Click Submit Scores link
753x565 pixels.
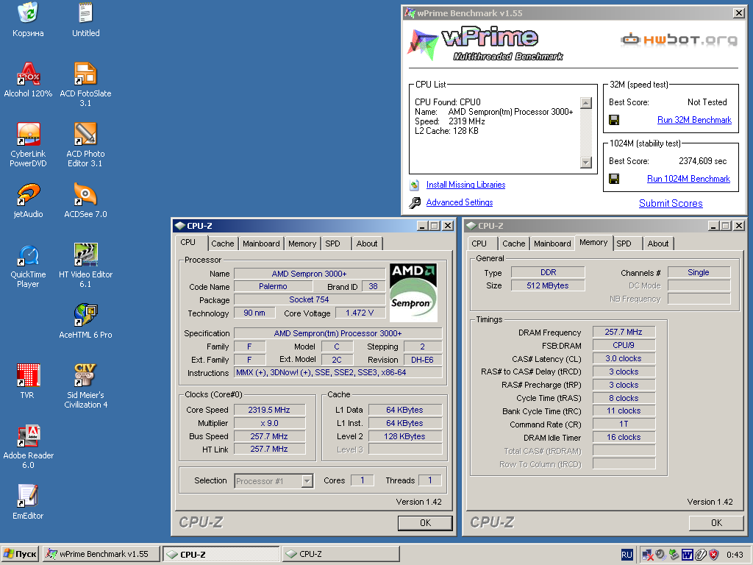click(671, 203)
